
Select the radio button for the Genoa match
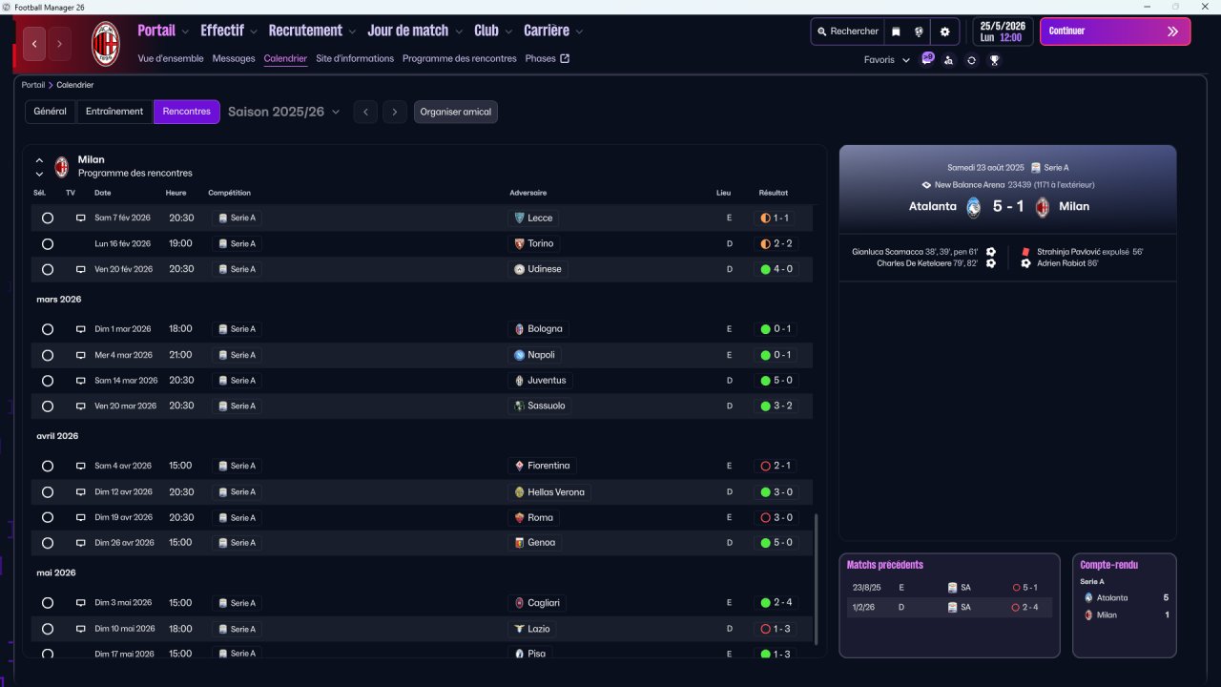coord(48,543)
